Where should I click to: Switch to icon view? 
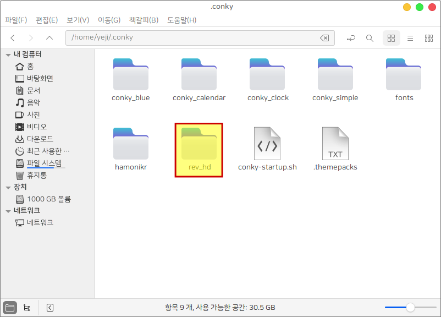point(392,38)
